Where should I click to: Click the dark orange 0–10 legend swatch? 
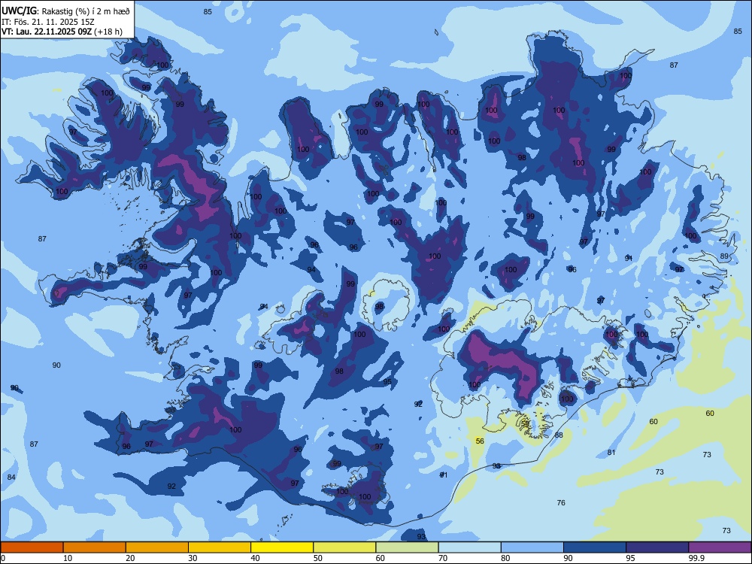point(32,547)
